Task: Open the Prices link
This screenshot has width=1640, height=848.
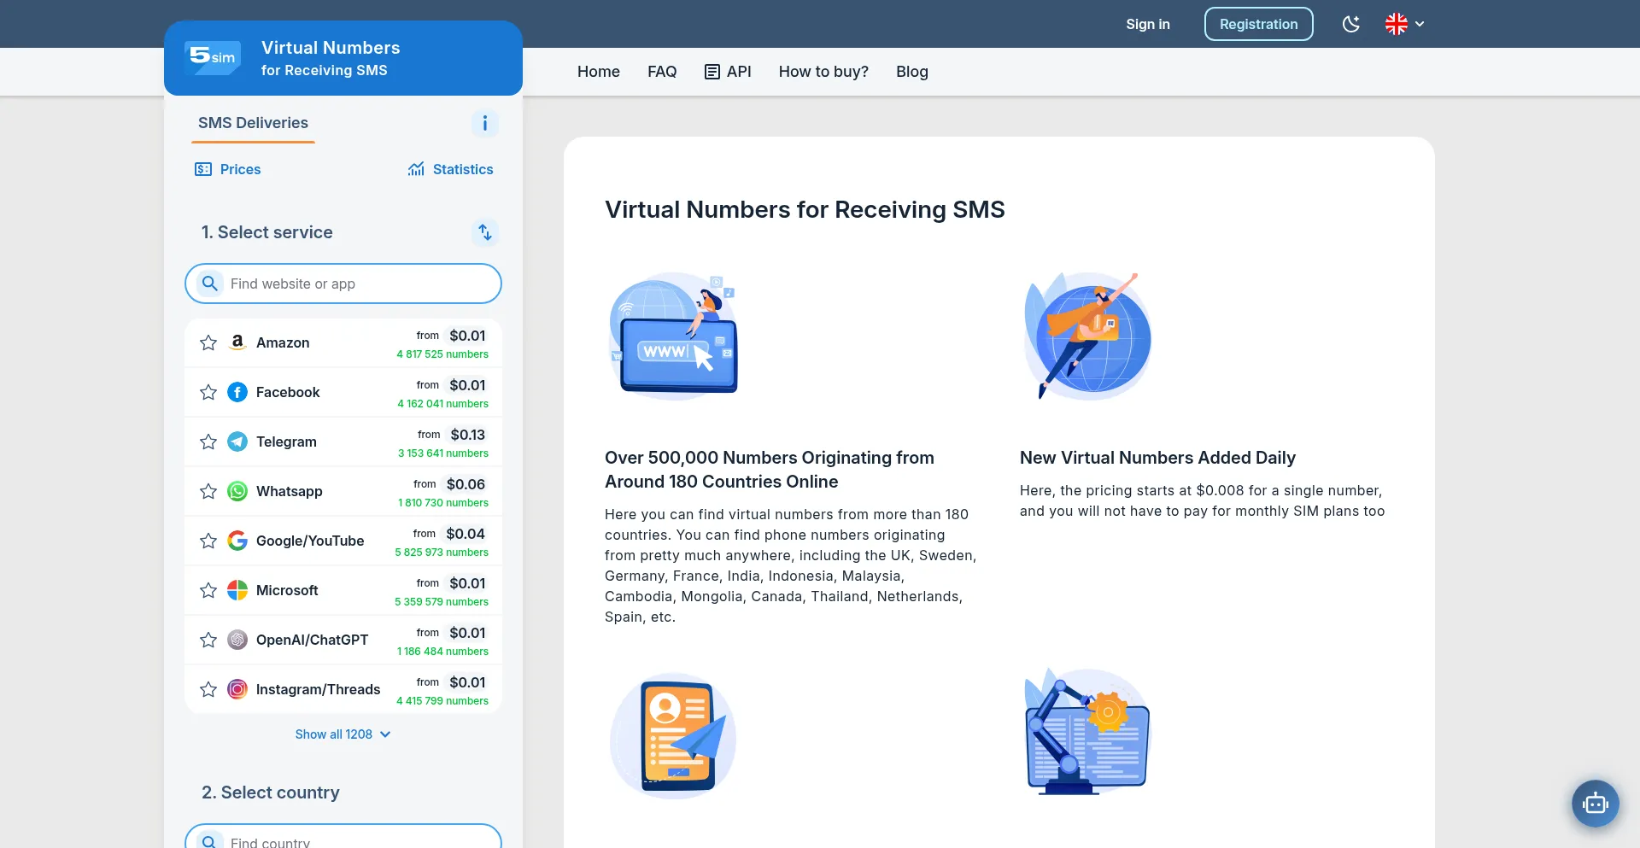Action: (x=228, y=169)
